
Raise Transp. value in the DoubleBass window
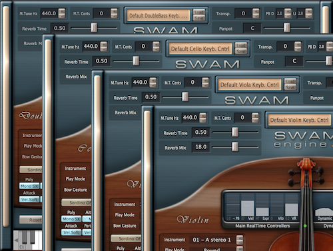(256, 11)
